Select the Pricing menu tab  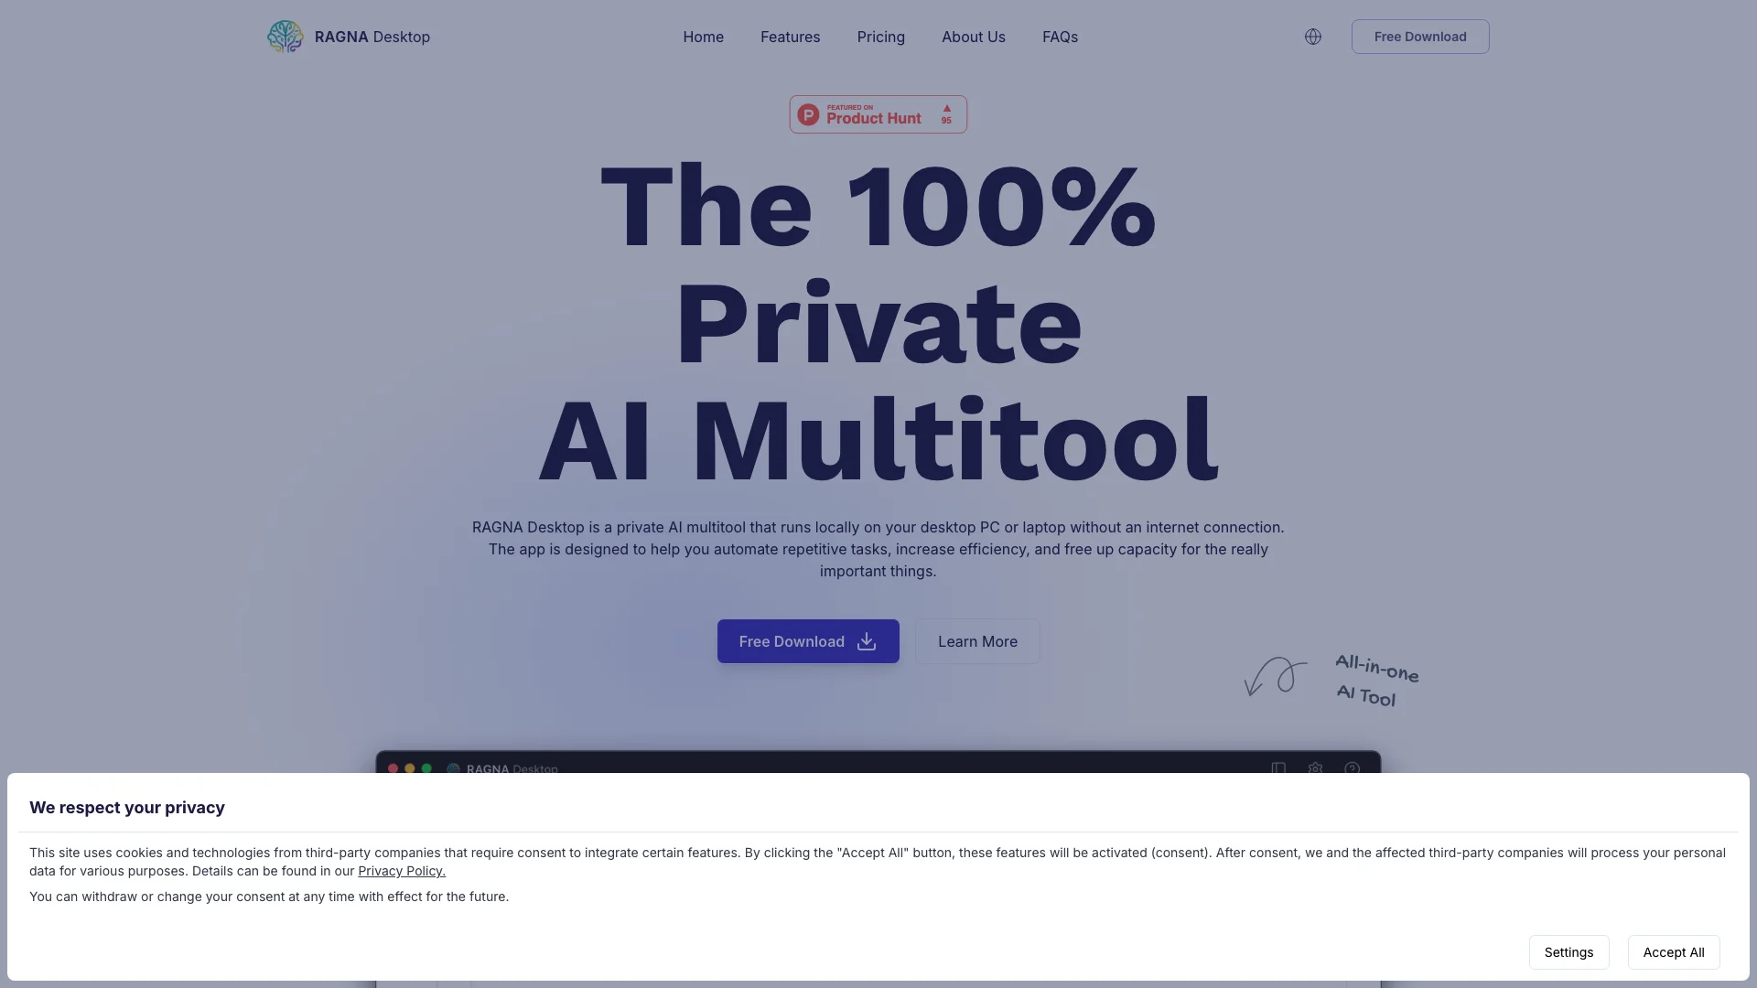(x=881, y=37)
